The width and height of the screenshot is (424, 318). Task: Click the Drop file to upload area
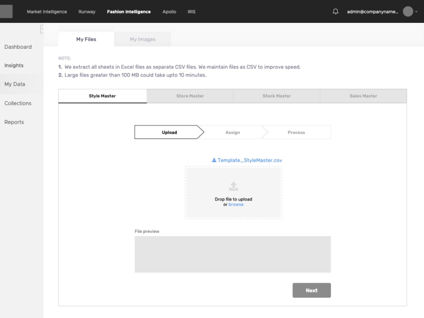pos(233,192)
